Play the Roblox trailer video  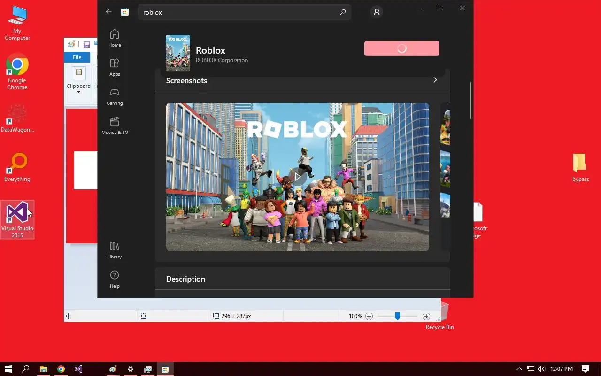click(298, 177)
